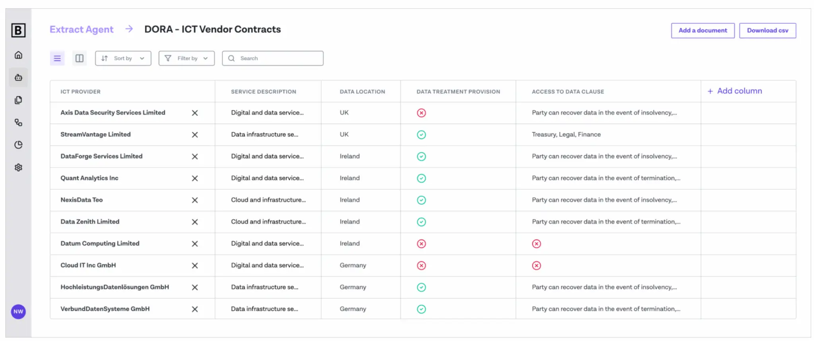Click the home icon in the sidebar

pos(18,55)
